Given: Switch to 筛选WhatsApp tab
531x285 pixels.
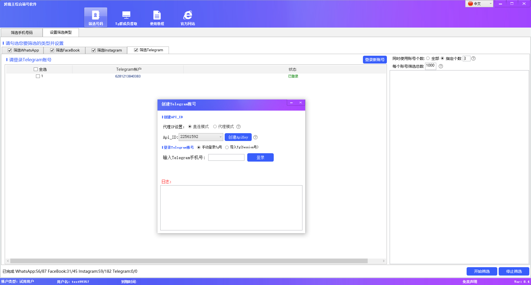Looking at the screenshot, I should coord(23,50).
